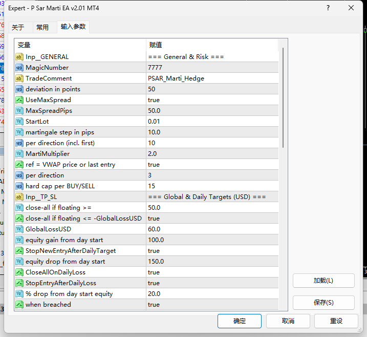Click the double icon beside MaxSpreadPips
The width and height of the screenshot is (367, 337).
click(x=19, y=111)
